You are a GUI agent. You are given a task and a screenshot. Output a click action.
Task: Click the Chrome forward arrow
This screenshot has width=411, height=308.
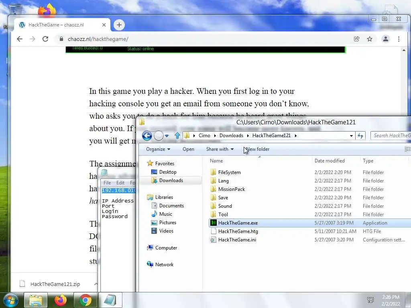point(33,39)
